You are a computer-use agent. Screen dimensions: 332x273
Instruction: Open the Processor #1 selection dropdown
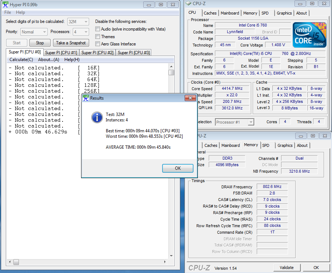235,122
